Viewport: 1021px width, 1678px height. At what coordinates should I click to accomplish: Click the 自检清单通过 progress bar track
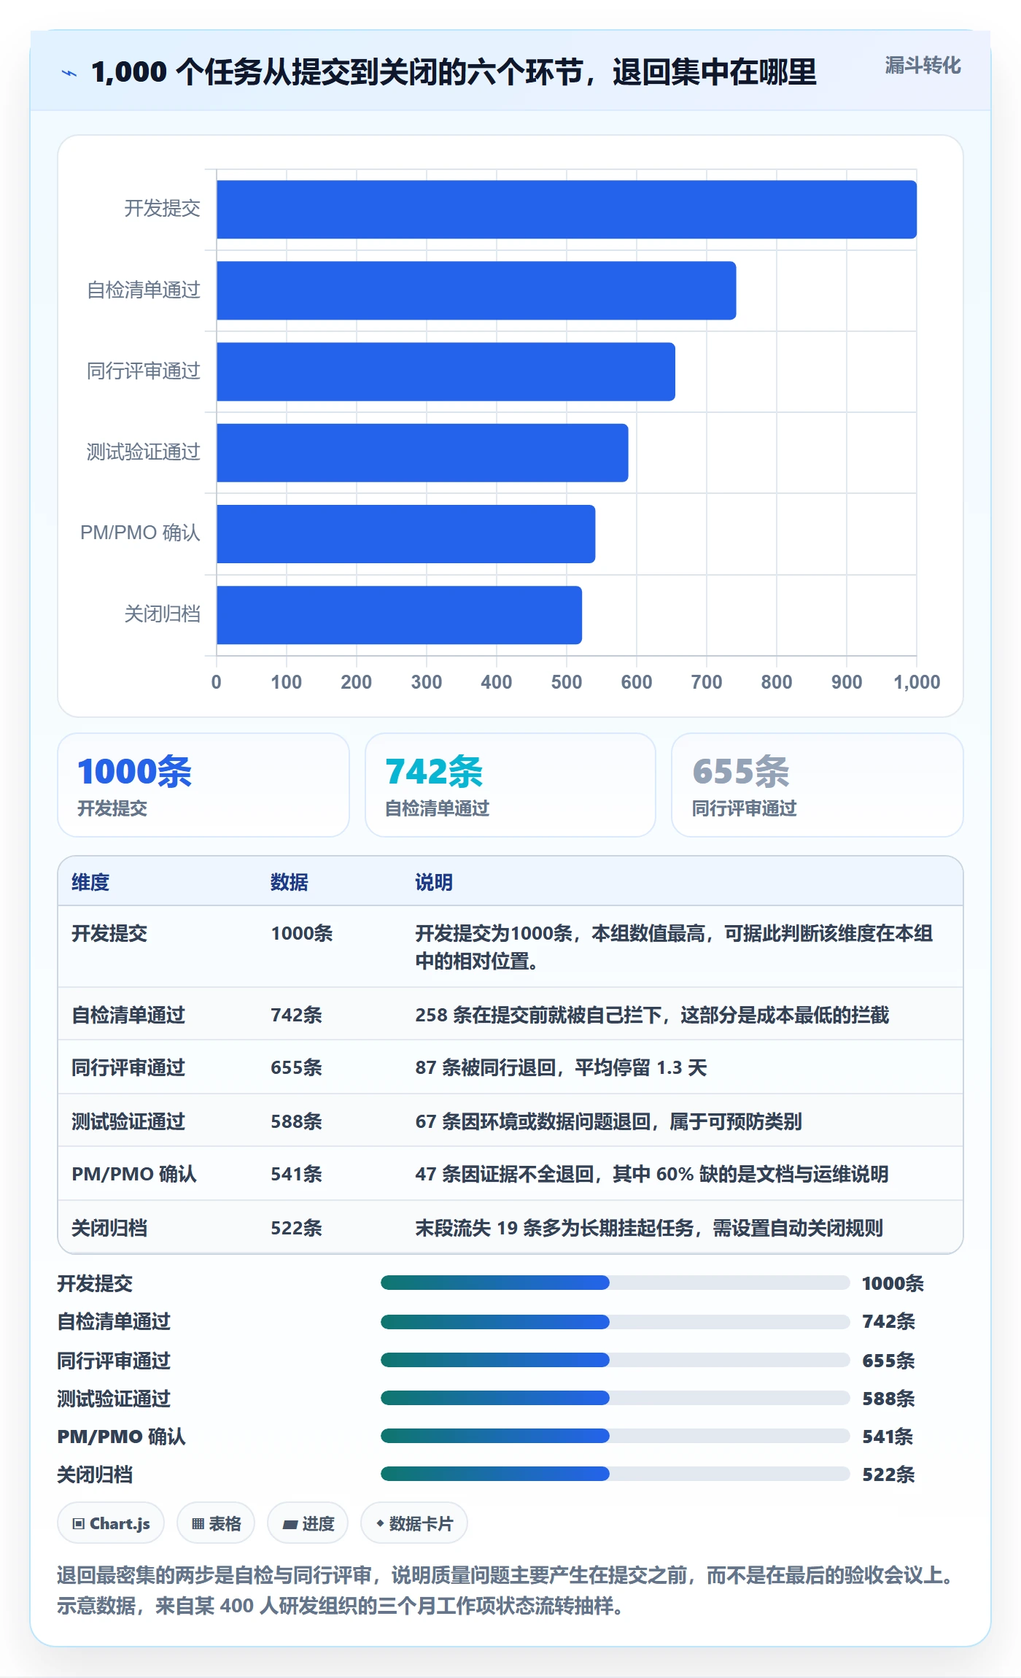coord(616,1321)
